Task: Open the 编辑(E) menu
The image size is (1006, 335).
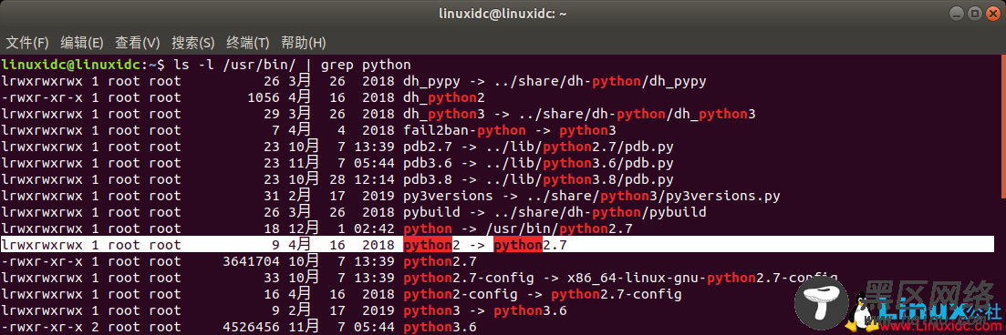Action: [x=82, y=43]
